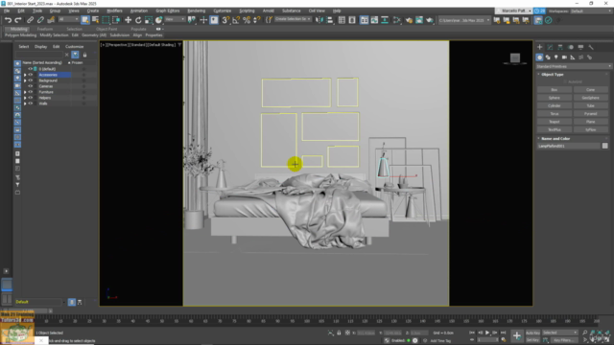Expand the Walls layer tree
The height and width of the screenshot is (345, 614).
tap(25, 103)
